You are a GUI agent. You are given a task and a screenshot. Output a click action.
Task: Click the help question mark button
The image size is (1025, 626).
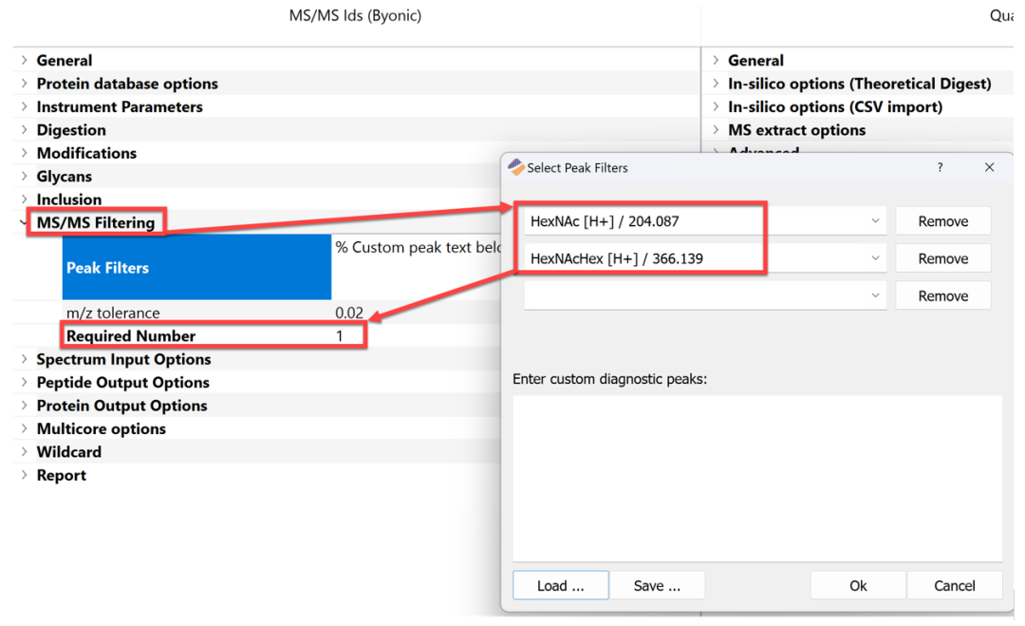point(940,167)
